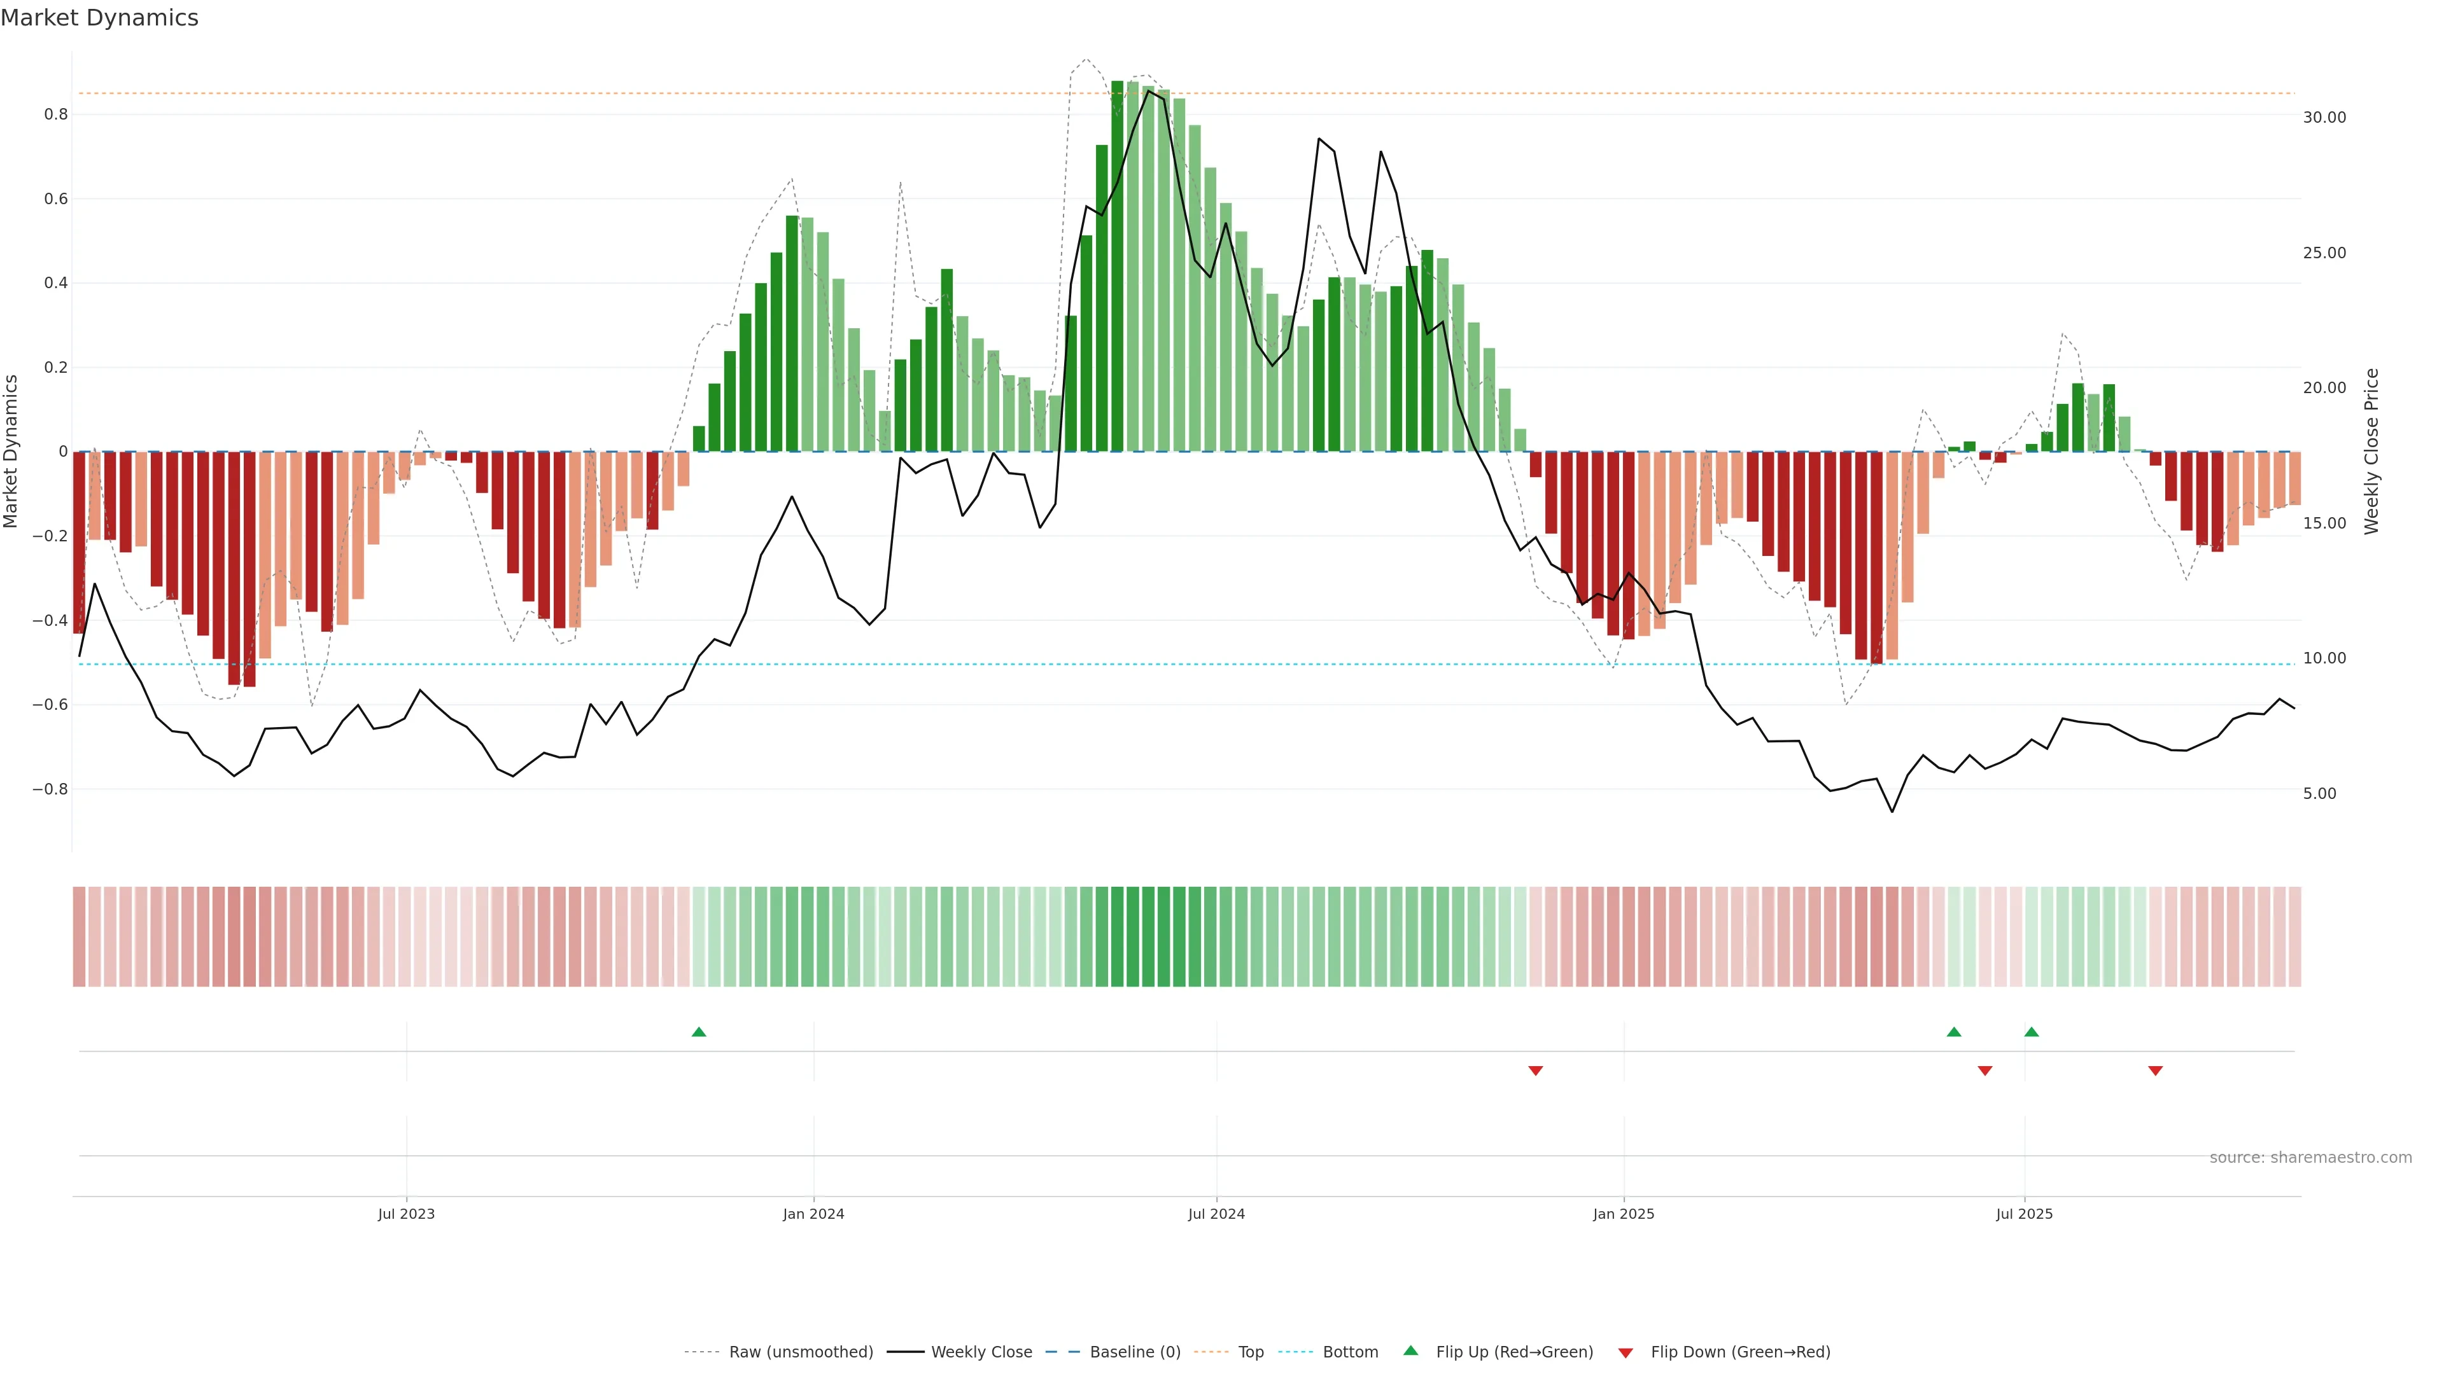
Task: Click the earliest red flip-down triangle marker
Action: click(1535, 1071)
